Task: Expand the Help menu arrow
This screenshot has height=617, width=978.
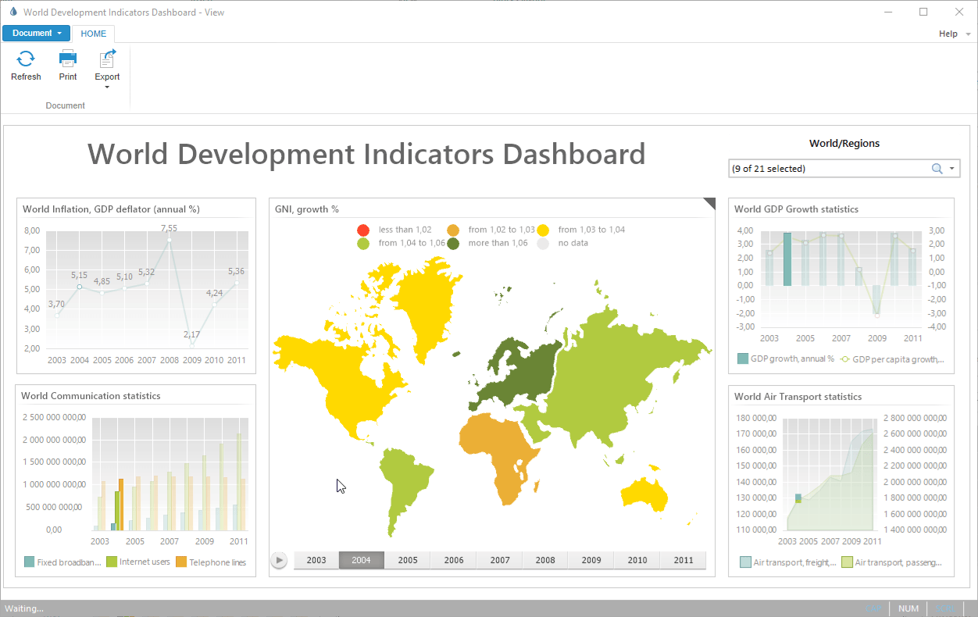Action: pos(968,34)
